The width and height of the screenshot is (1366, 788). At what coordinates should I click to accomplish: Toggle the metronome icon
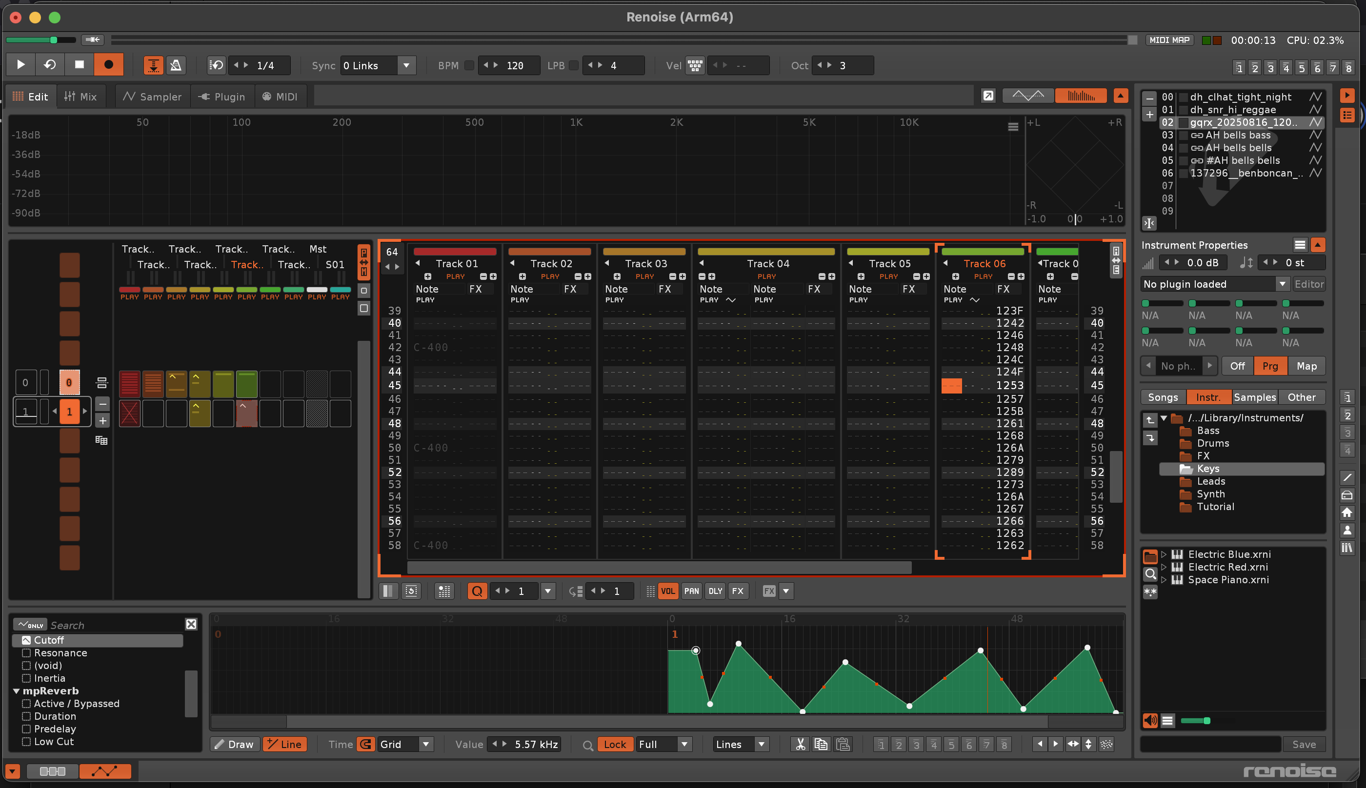click(176, 65)
